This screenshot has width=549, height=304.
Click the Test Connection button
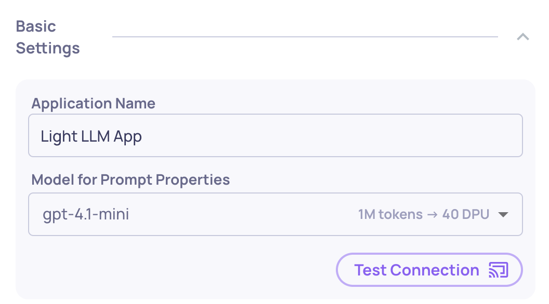click(x=429, y=270)
